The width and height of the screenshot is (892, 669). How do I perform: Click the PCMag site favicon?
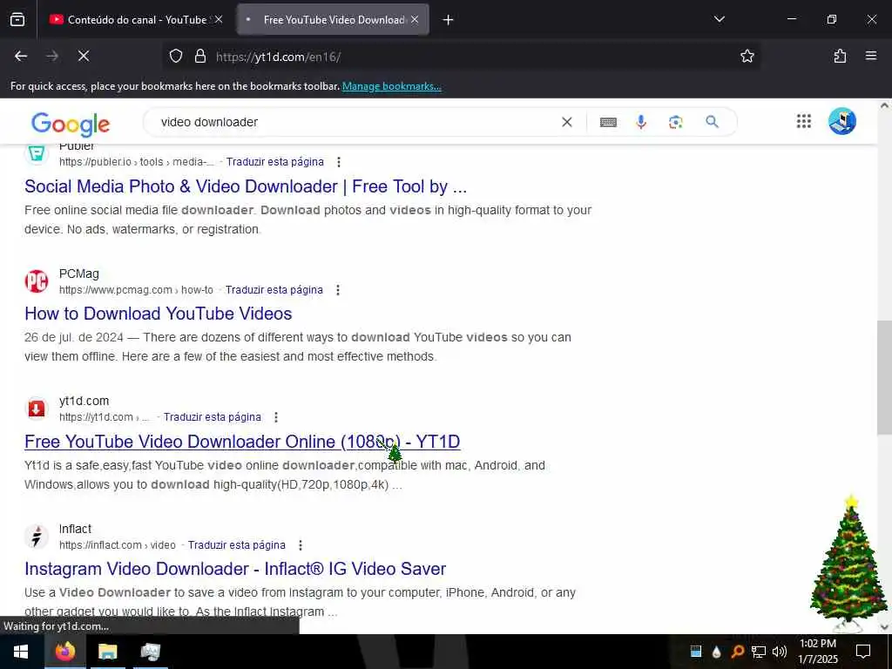(37, 281)
